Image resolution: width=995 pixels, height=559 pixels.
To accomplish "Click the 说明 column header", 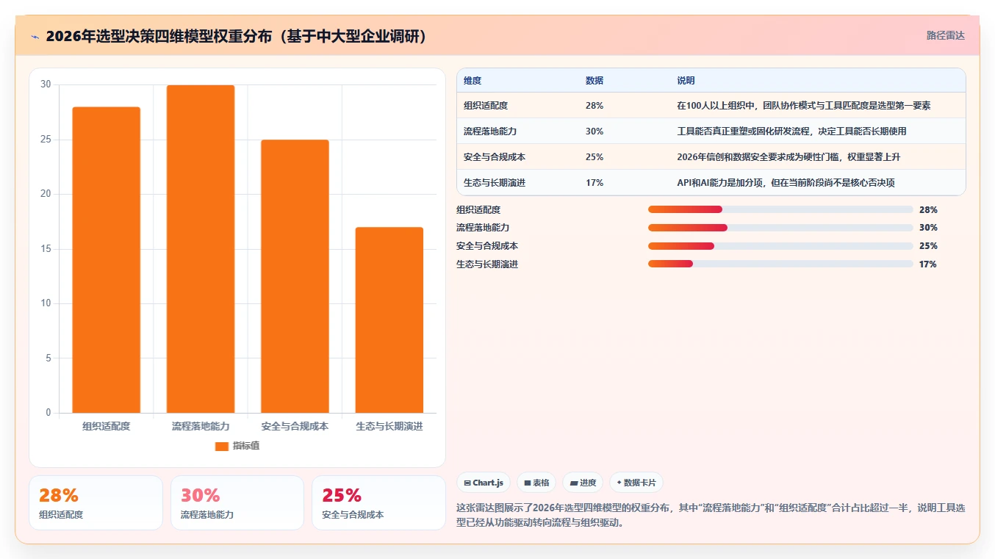I will (686, 80).
